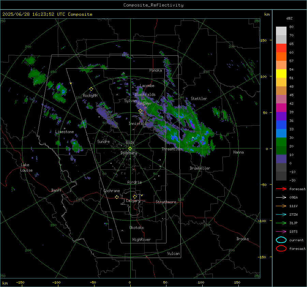
Task: Click the red forecast arrow in the legend
Action: (281, 189)
